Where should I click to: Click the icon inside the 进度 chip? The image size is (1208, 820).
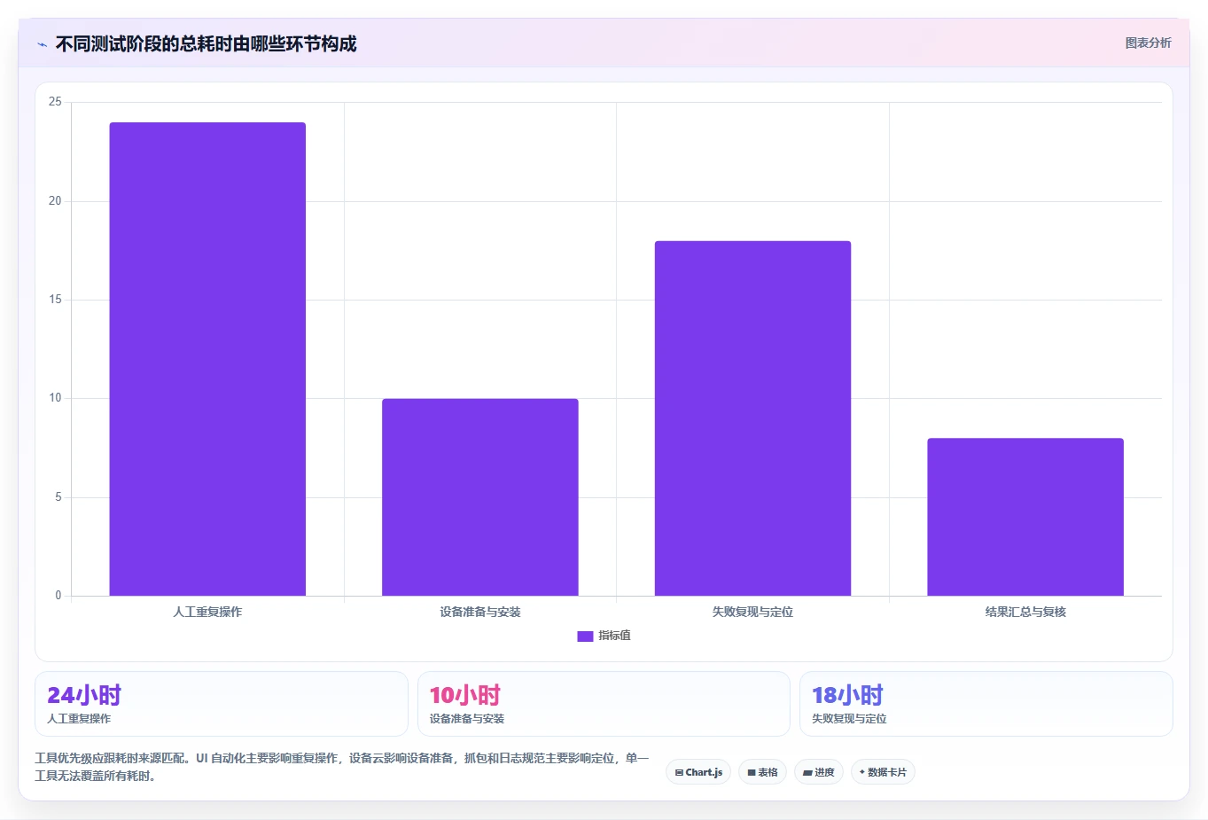coord(807,773)
